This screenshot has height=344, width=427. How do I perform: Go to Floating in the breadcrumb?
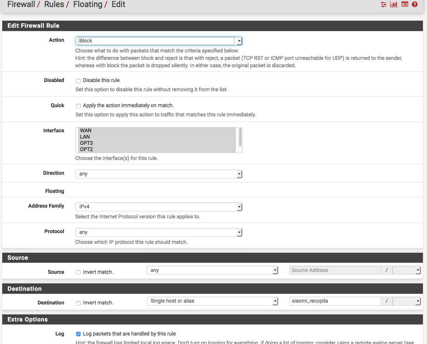click(x=88, y=4)
